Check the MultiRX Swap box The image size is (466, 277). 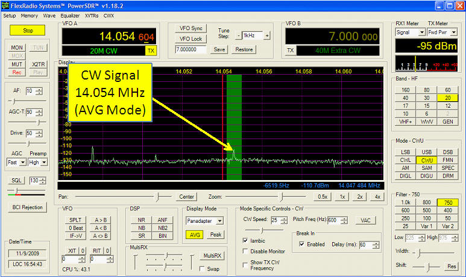[x=202, y=269]
